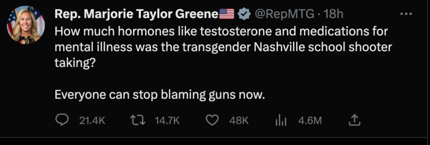Click the Rep. Marjorie Taylor Greene display name

136,14
